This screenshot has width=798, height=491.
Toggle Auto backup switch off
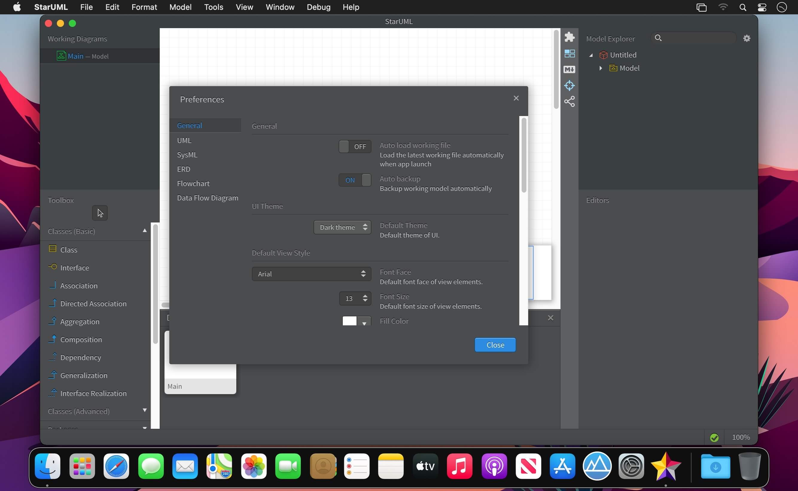coord(355,180)
